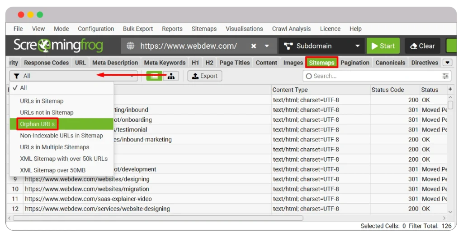Show more tabs with the overflow arrow
Image resolution: width=463 pixels, height=237 pixels.
[x=447, y=63]
